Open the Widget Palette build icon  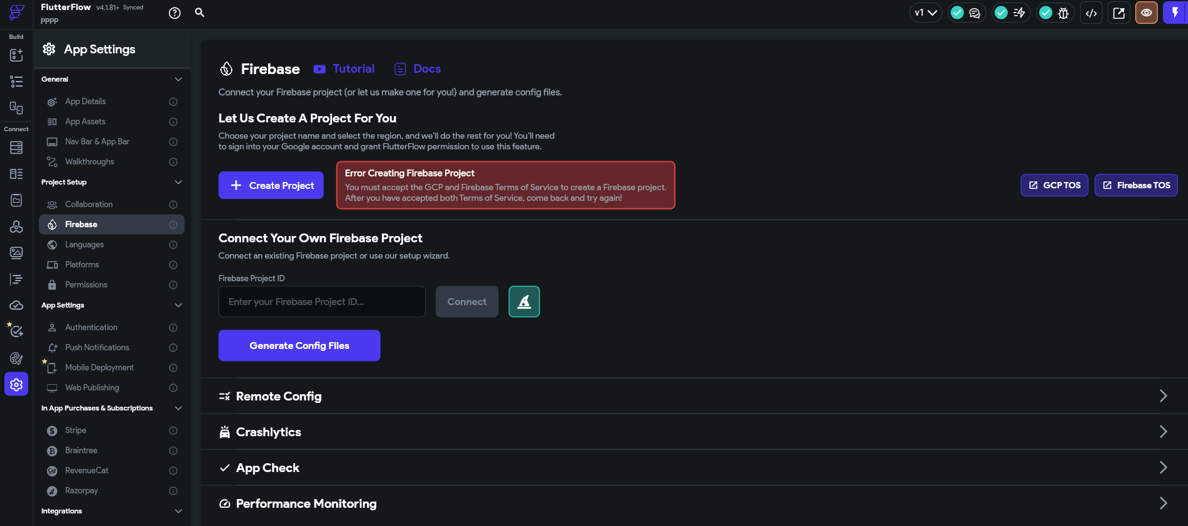16,55
